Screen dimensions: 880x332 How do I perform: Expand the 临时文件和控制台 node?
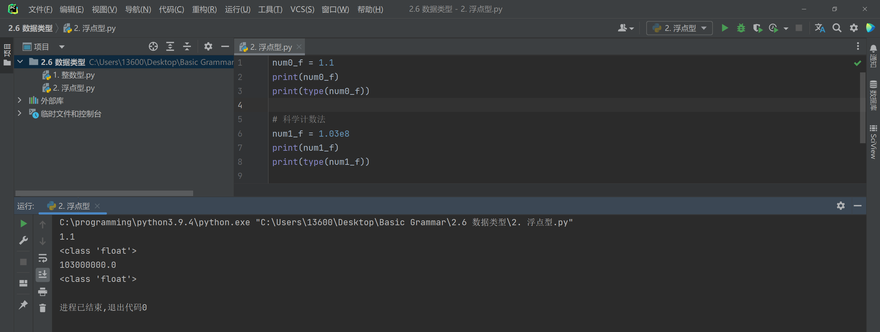pos(20,113)
